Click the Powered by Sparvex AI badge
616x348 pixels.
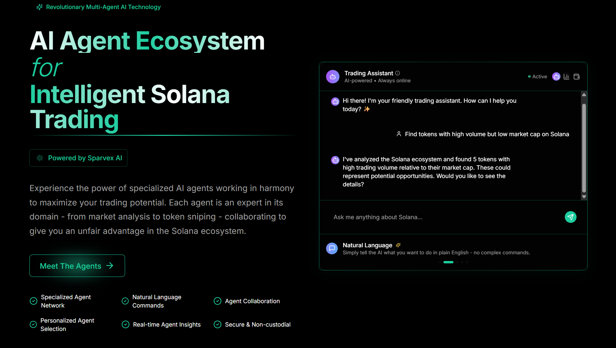[78, 158]
